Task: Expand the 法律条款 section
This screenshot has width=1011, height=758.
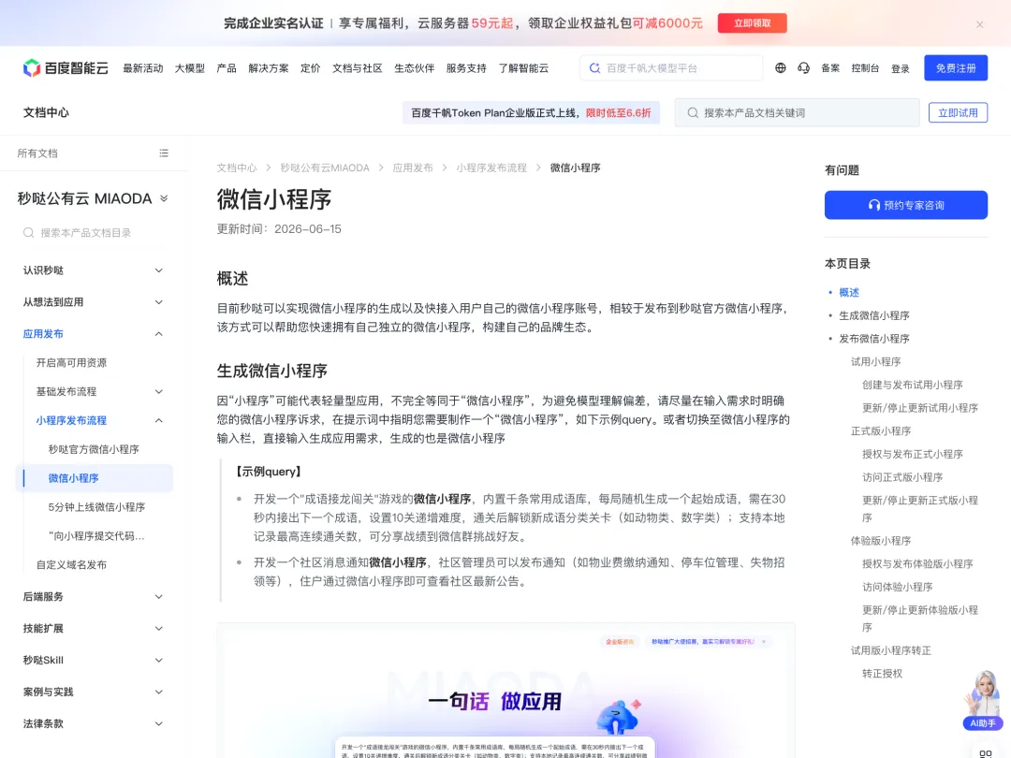Action: [x=158, y=723]
